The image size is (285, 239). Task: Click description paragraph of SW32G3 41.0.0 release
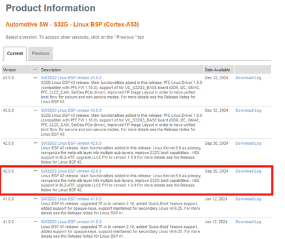pyautogui.click(x=120, y=231)
